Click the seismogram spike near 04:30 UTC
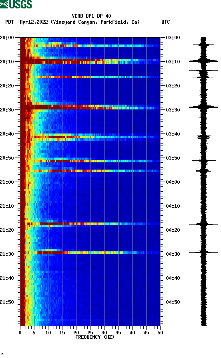 (203, 252)
